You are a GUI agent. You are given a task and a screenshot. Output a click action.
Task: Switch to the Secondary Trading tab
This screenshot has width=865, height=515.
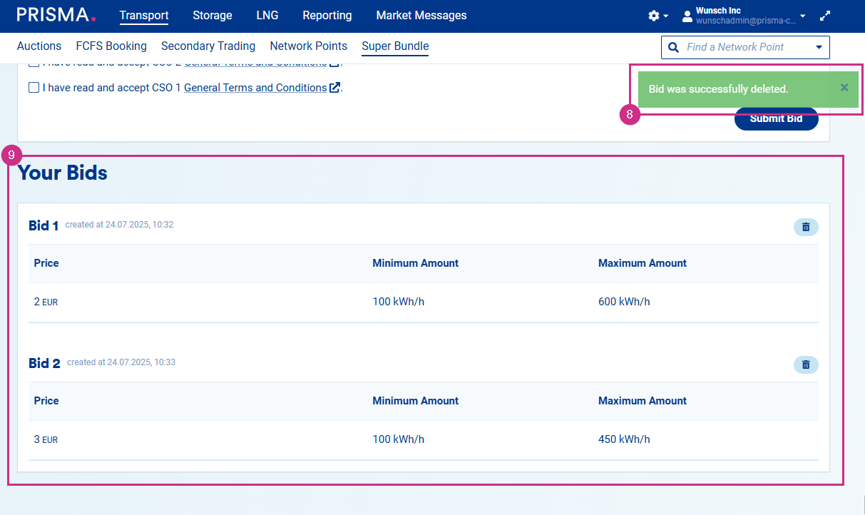(208, 46)
